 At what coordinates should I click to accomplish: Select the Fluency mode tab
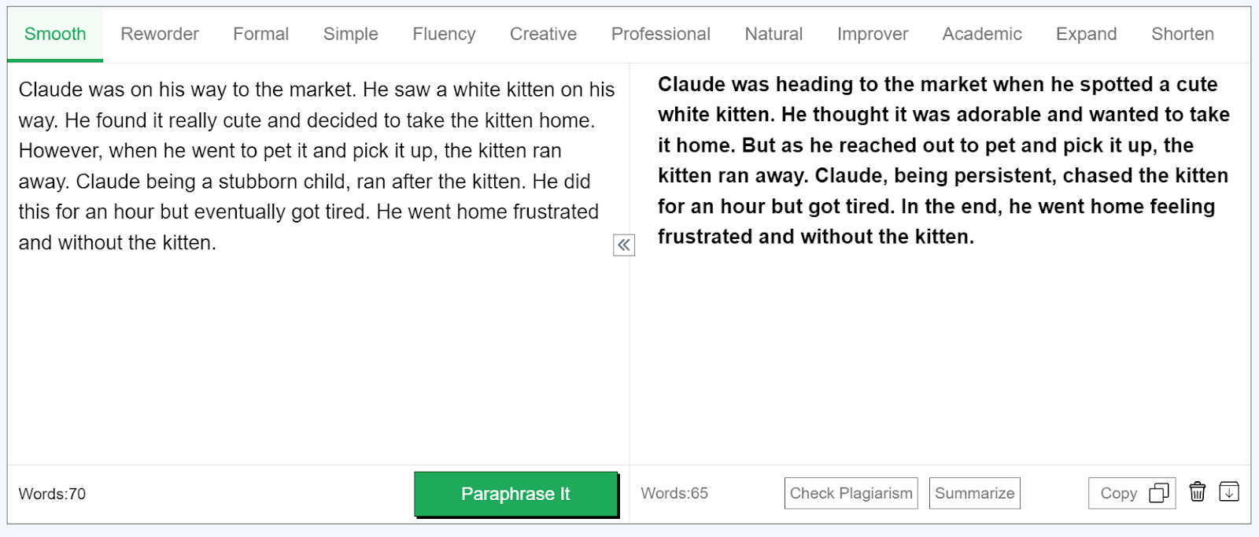click(444, 34)
